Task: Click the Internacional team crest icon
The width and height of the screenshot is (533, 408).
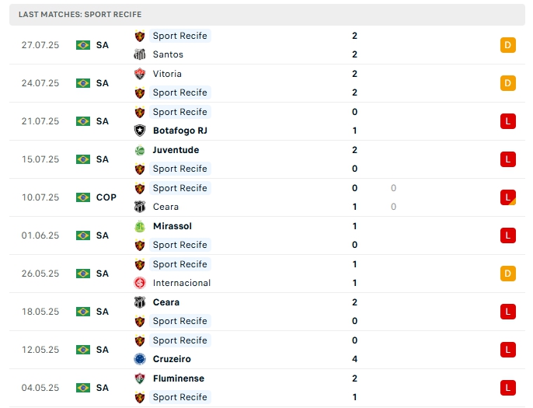Action: tap(140, 283)
